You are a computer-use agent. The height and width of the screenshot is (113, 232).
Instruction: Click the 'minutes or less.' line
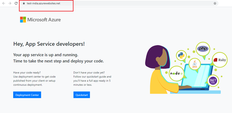point(83,85)
